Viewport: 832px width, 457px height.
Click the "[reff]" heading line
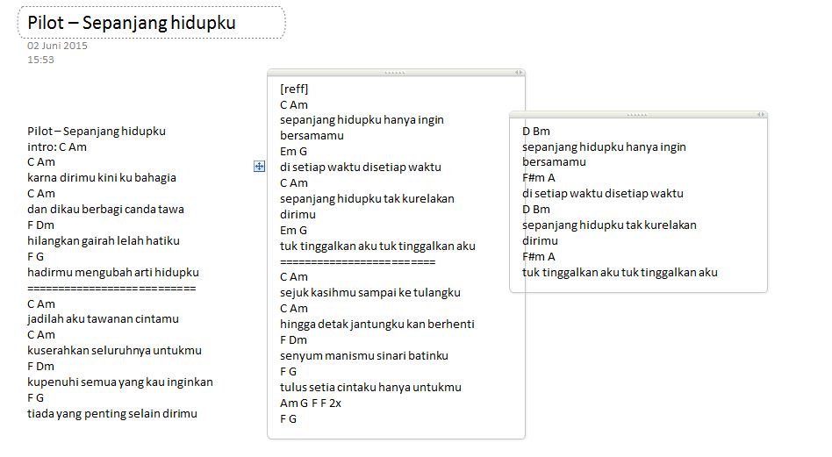pos(294,89)
